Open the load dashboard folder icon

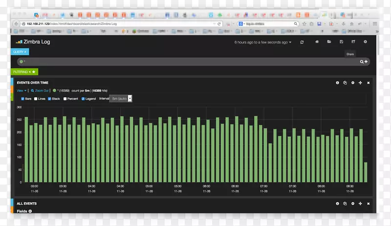329,42
